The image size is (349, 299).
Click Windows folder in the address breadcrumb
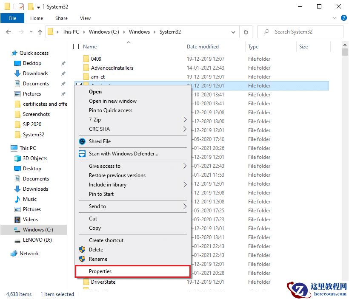click(139, 32)
